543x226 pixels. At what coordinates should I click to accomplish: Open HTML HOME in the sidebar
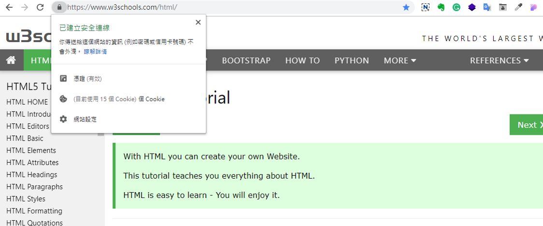(28, 102)
